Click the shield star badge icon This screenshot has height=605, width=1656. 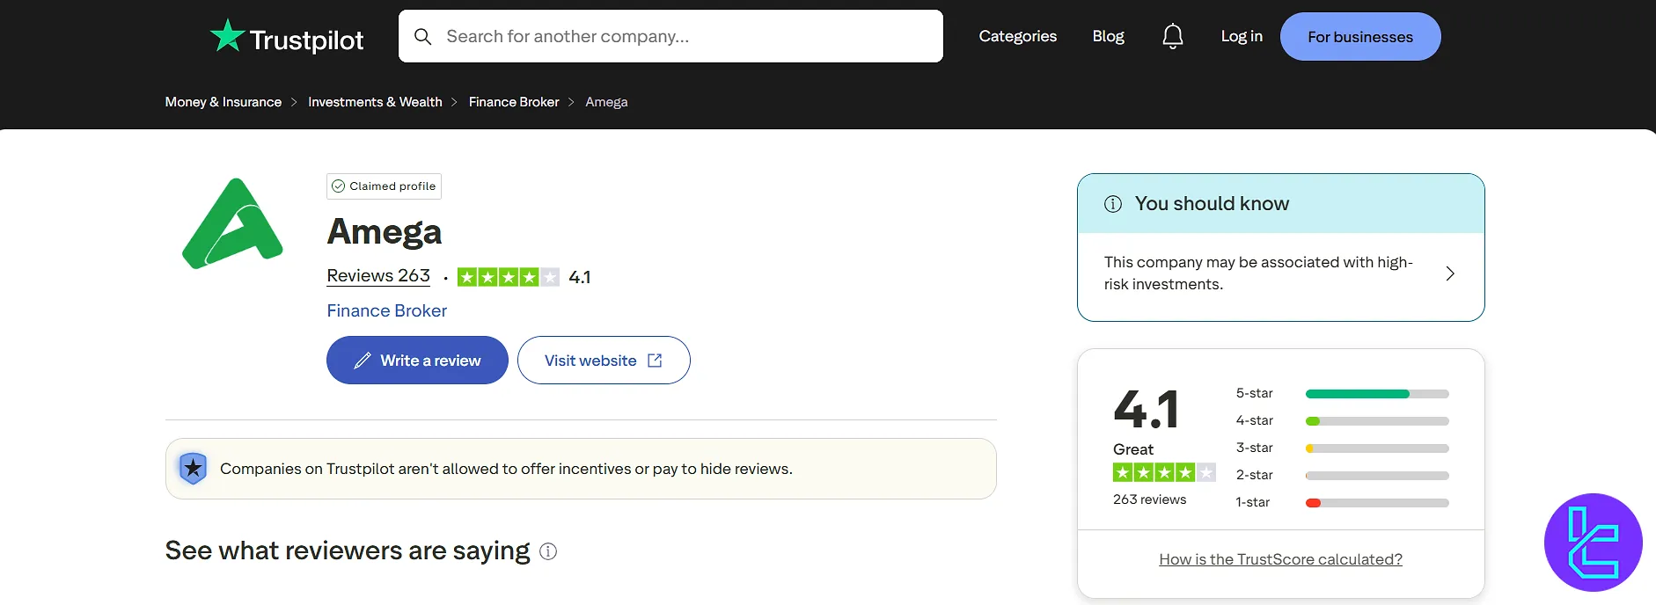193,469
